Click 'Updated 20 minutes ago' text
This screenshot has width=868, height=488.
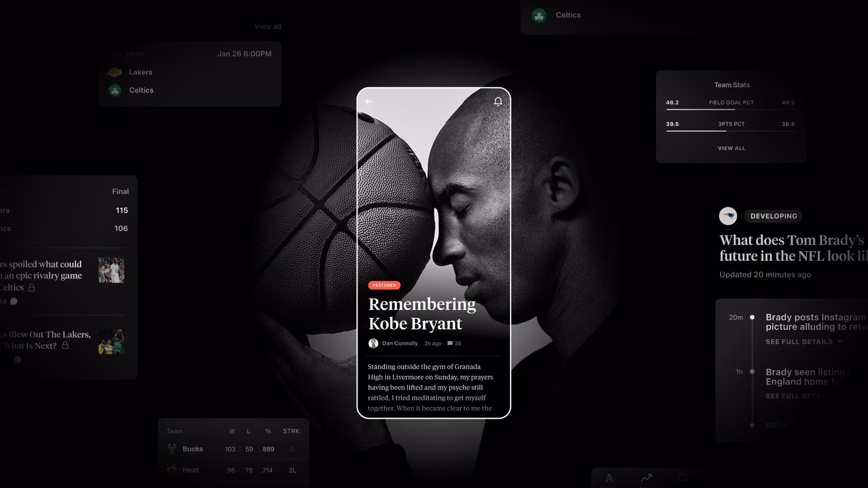(x=765, y=274)
